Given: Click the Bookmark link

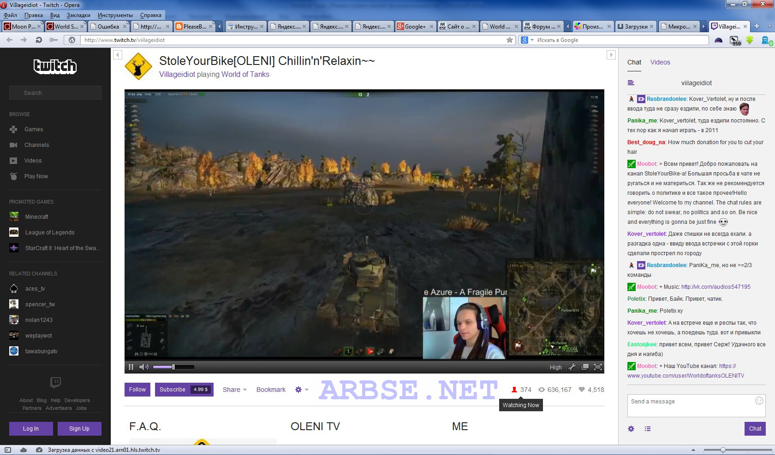Looking at the screenshot, I should coord(271,390).
